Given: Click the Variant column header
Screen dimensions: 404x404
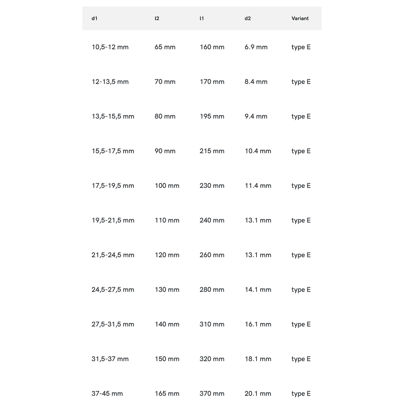Looking at the screenshot, I should (300, 19).
